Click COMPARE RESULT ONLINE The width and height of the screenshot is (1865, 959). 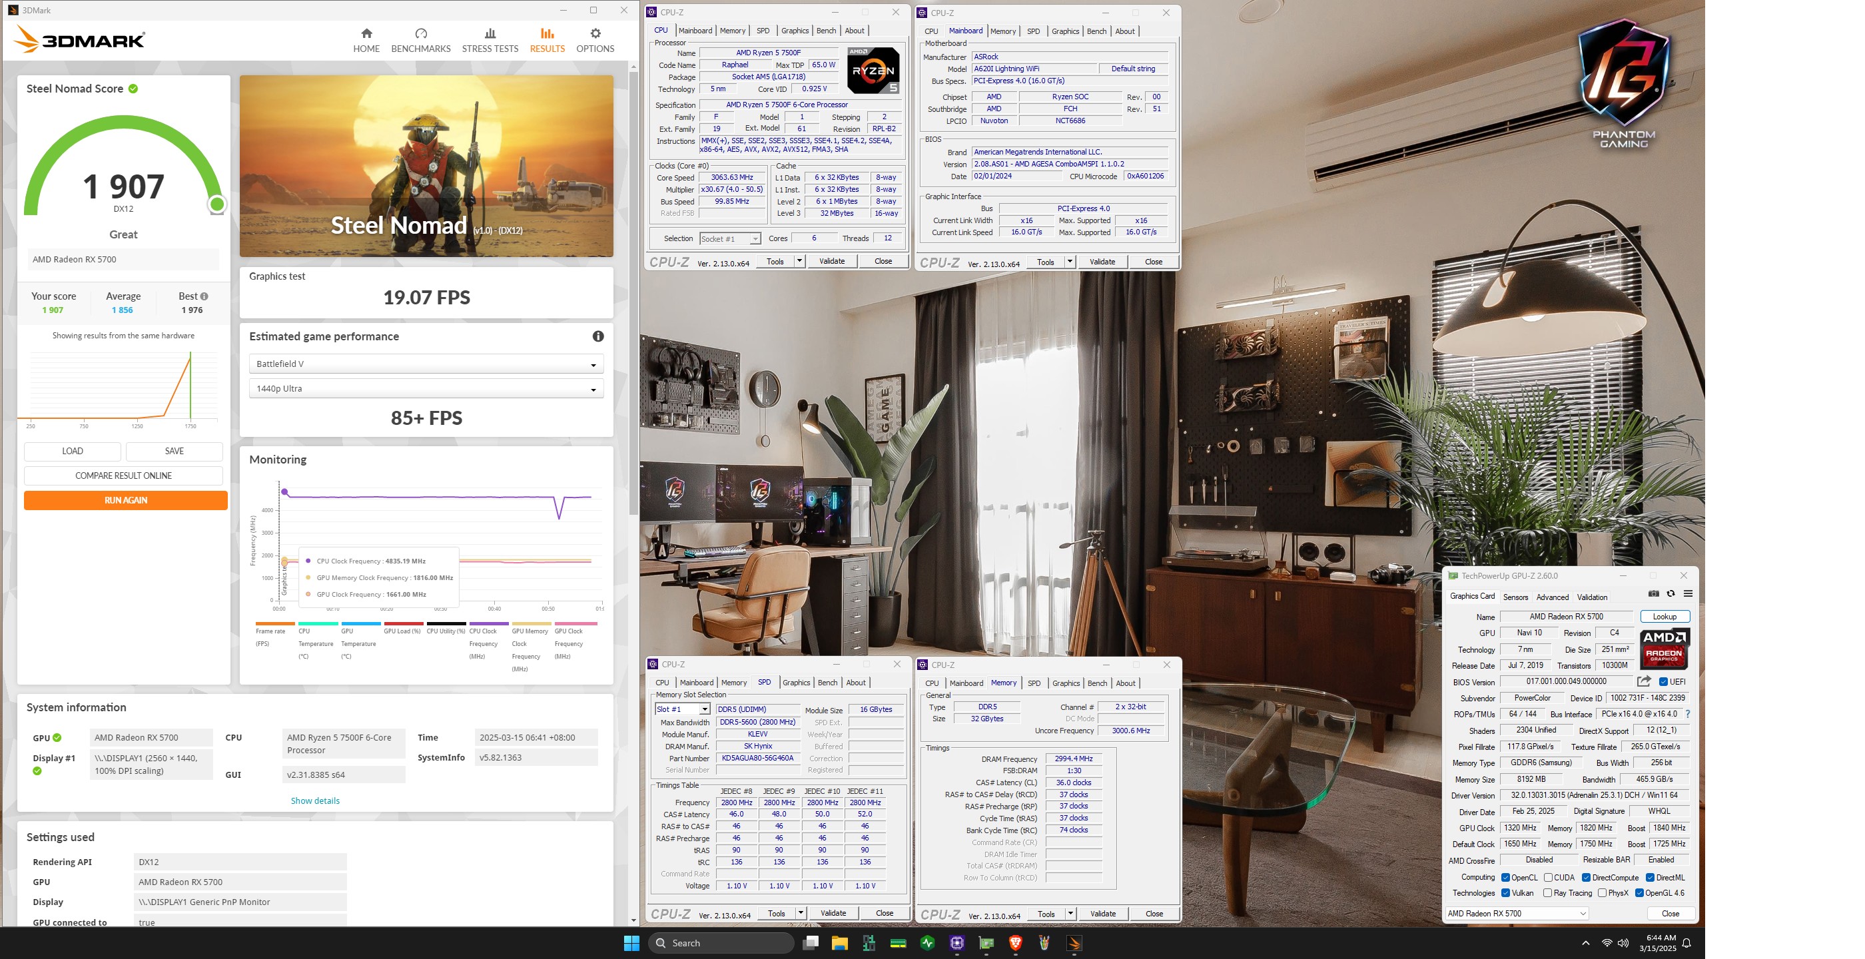click(124, 476)
